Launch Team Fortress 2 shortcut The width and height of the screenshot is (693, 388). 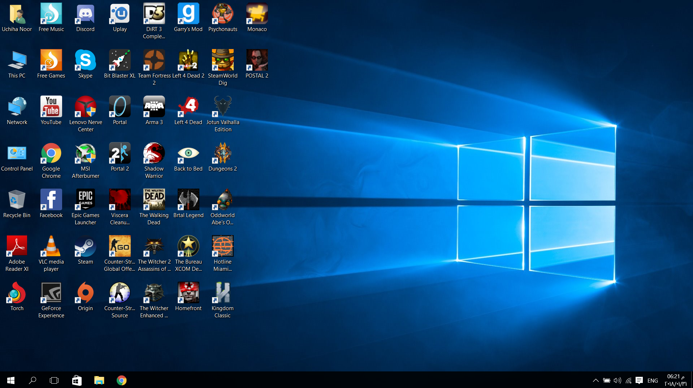click(x=154, y=60)
